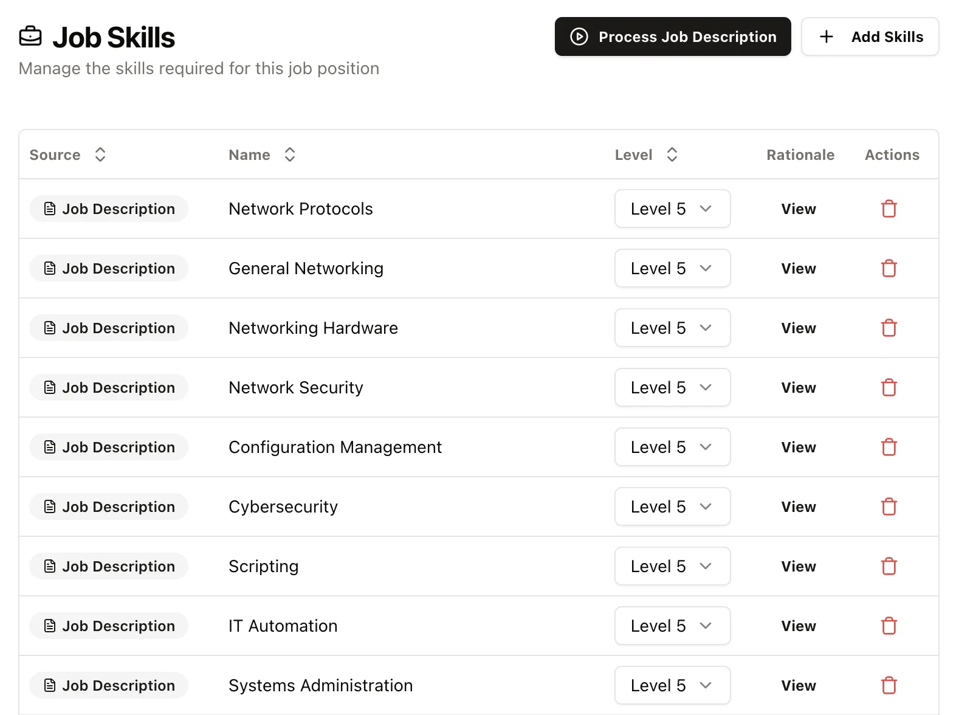The image size is (959, 715).
Task: View rationale for Network Security
Action: [x=798, y=387]
